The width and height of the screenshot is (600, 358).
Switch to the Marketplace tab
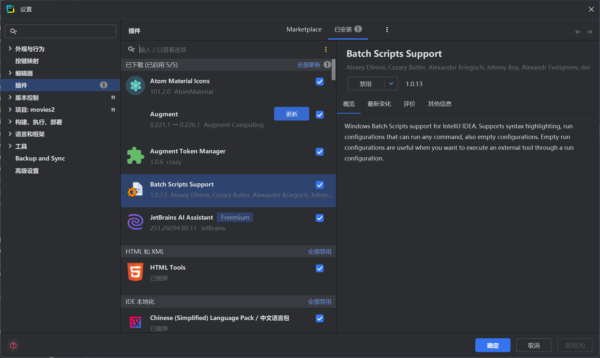click(304, 30)
